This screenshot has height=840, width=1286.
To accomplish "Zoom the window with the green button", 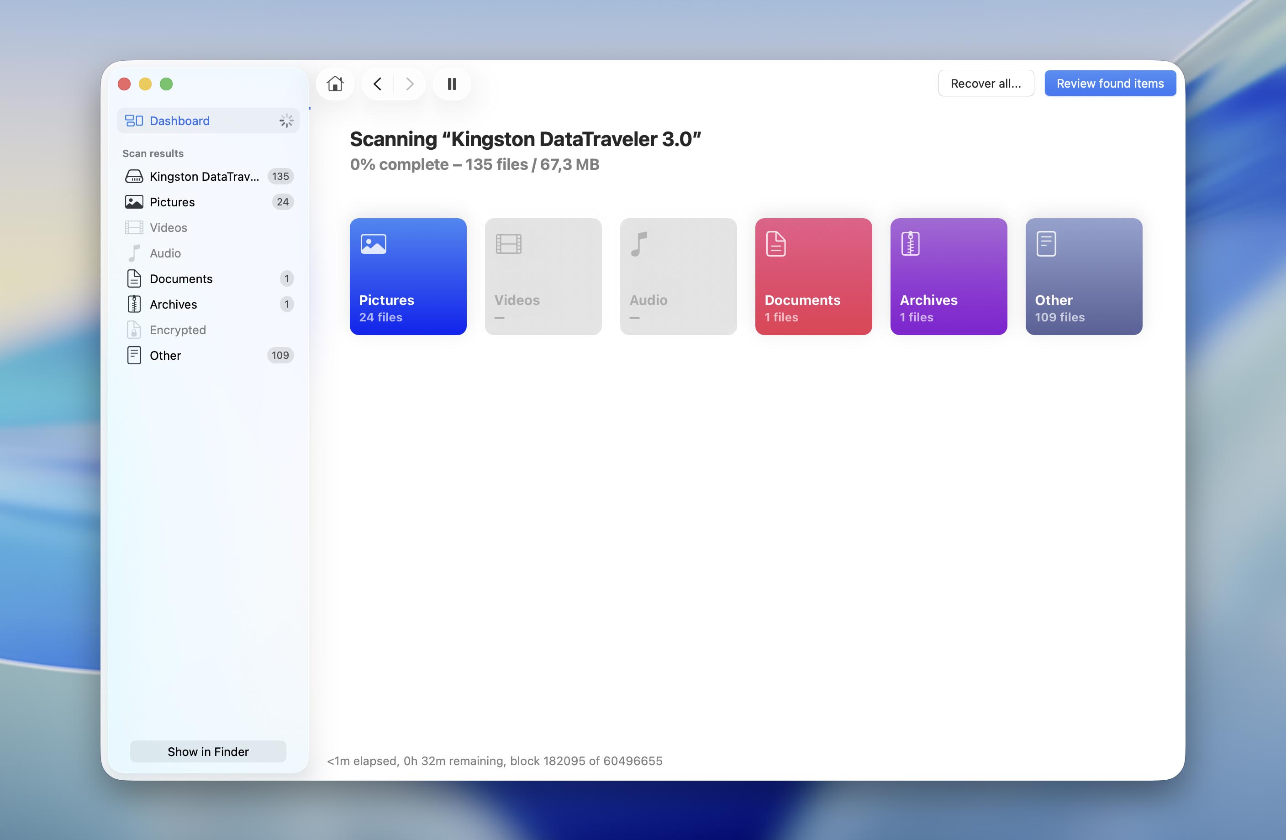I will [166, 84].
